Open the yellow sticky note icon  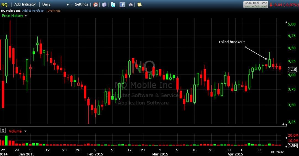click(140, 5)
